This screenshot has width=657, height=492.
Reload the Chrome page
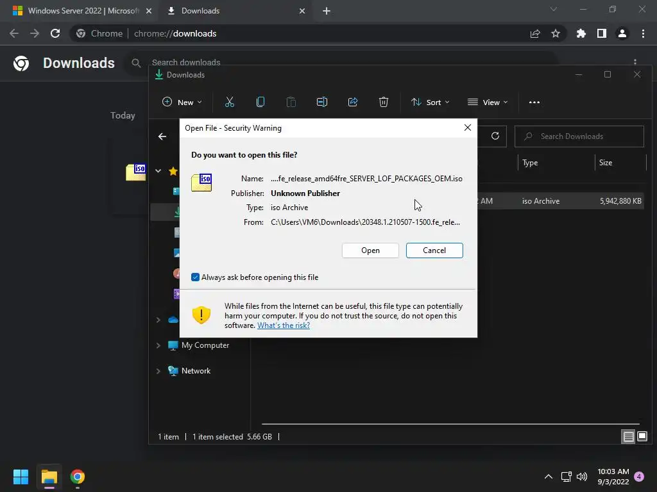55,33
